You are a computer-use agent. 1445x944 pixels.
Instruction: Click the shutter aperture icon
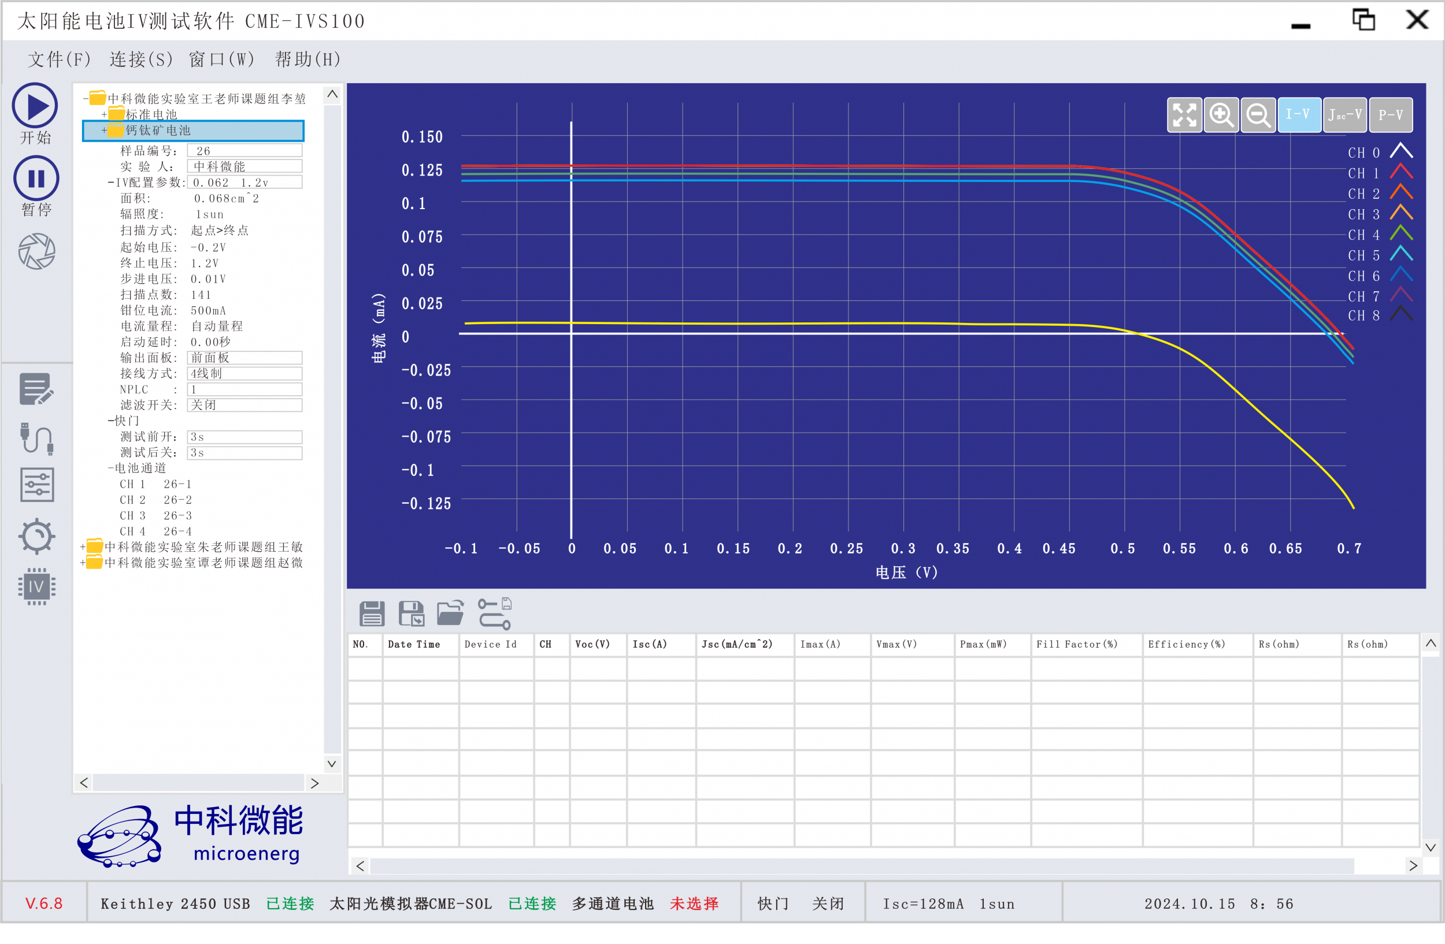tap(36, 251)
